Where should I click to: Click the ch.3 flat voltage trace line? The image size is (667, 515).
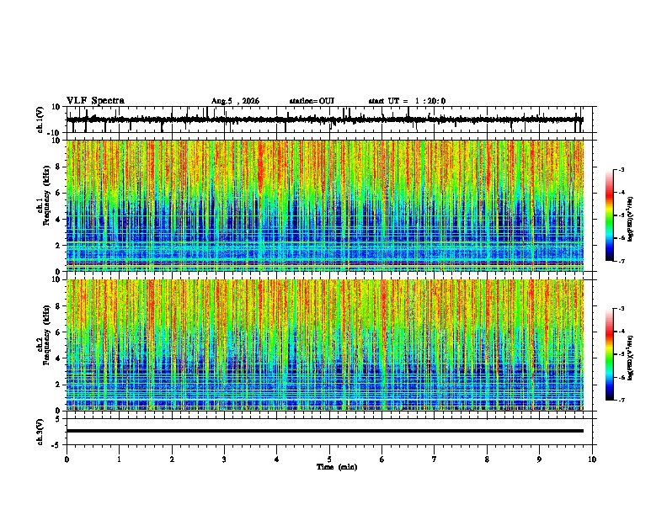(325, 431)
